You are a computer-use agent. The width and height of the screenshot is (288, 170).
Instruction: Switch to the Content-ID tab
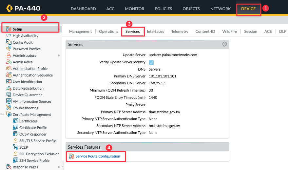click(205, 32)
